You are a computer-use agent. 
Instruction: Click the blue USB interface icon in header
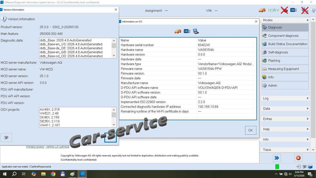[294, 10]
